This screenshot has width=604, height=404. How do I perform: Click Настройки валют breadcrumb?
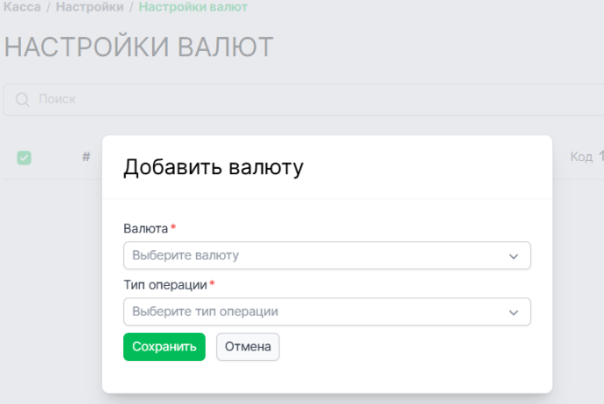click(193, 6)
